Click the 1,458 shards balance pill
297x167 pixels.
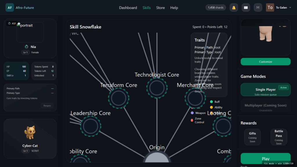click(215, 8)
